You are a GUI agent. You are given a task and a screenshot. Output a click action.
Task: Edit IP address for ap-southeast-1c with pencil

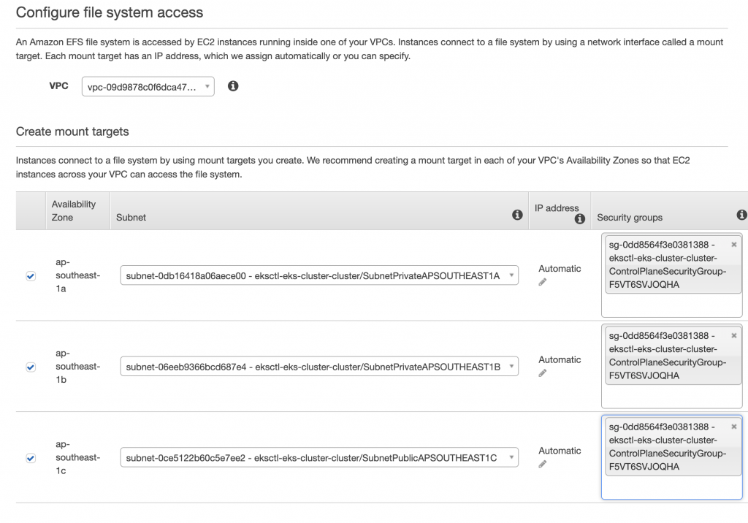pos(543,464)
